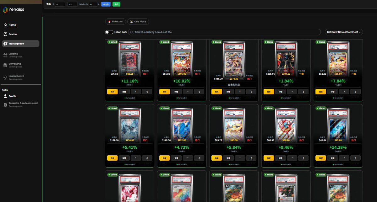The image size is (377, 202).
Task: Click the Leaderboard trophy icon
Action: [x=5, y=77]
